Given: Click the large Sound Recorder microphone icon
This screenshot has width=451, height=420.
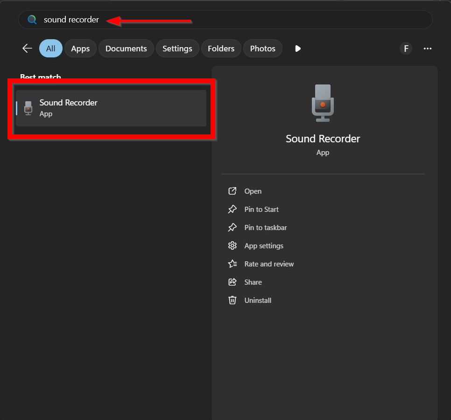Looking at the screenshot, I should 323,103.
